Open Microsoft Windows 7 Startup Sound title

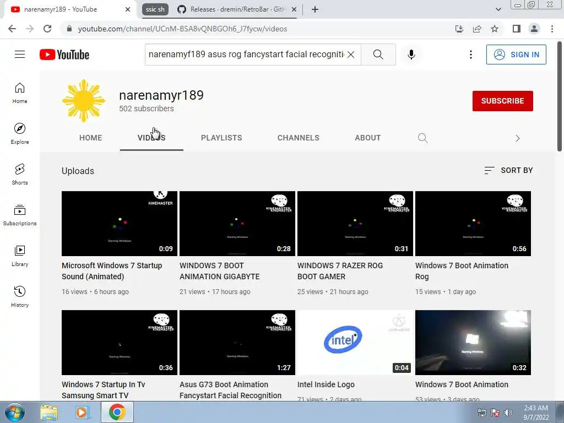tap(112, 271)
